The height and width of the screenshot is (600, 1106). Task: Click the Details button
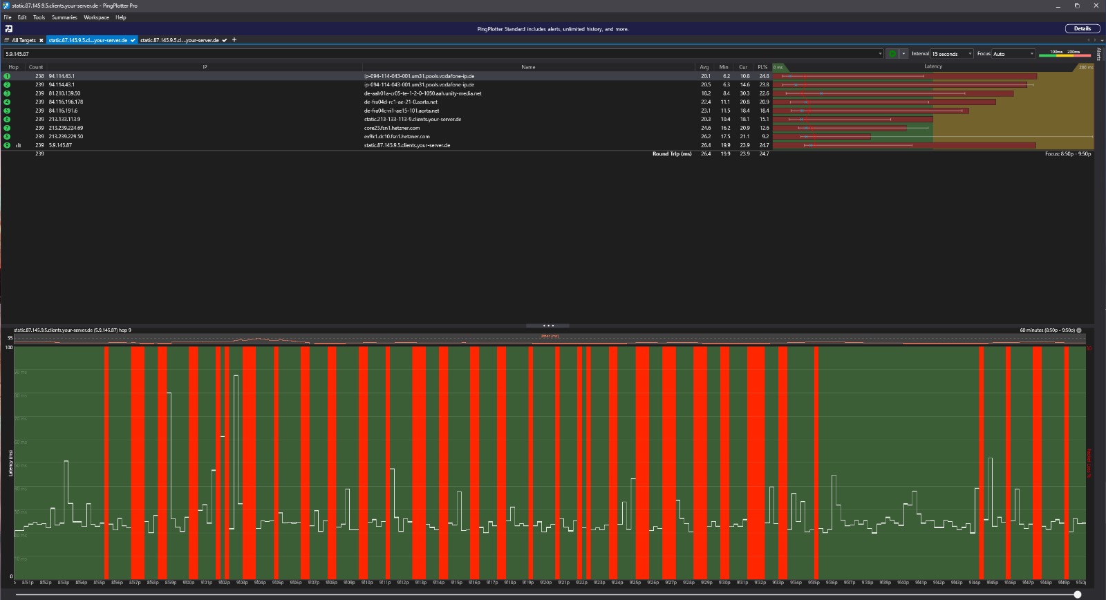[1082, 29]
